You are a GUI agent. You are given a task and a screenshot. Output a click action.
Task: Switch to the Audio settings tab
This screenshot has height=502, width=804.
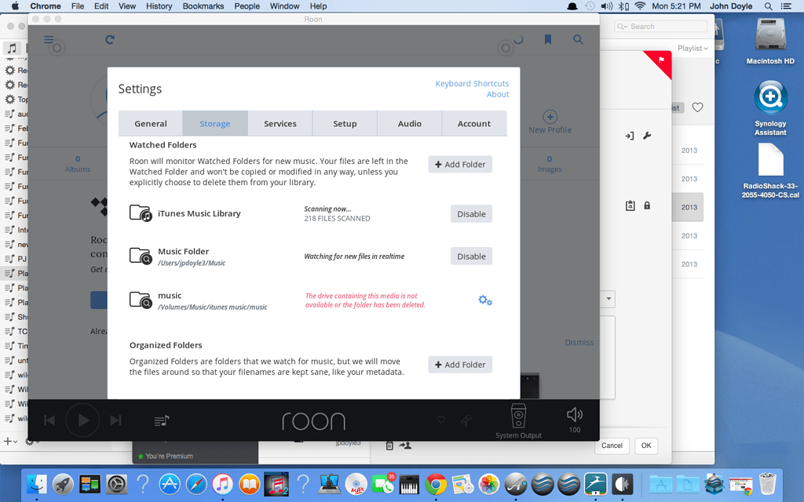click(411, 123)
